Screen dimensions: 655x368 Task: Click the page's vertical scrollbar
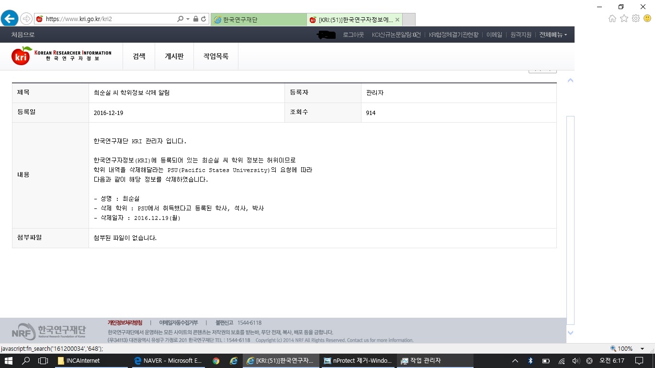pos(570,216)
